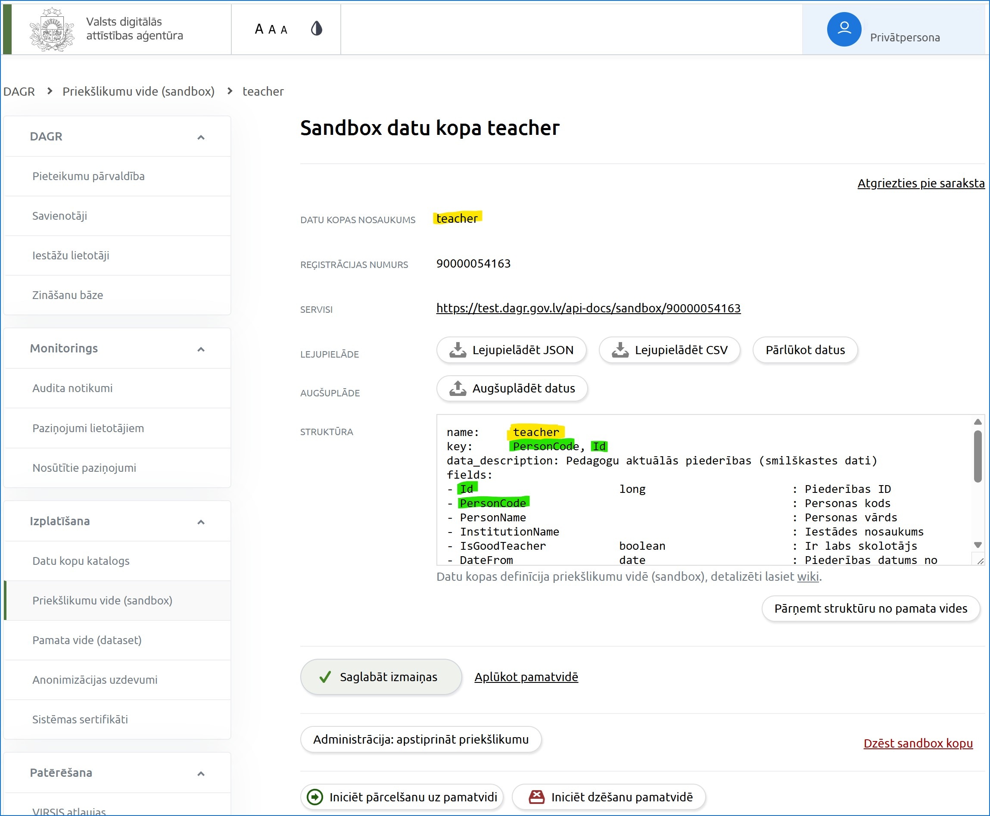Viewport: 990px width, 816px height.
Task: Open Datu kopu katalogs menu item
Action: coord(117,561)
